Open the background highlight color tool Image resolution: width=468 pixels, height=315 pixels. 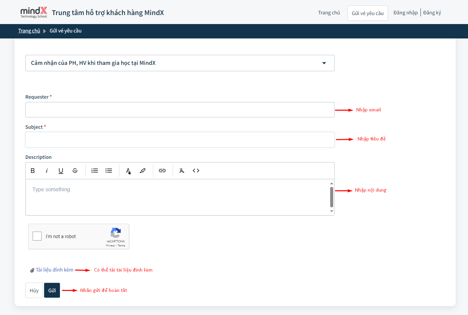point(143,171)
